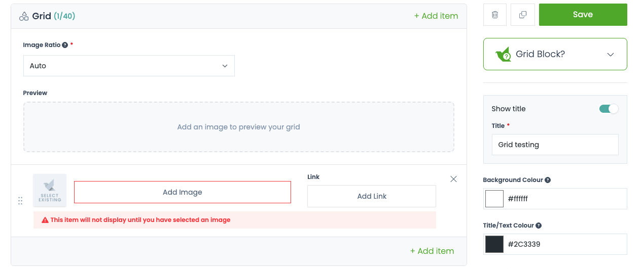Click the trash delete icon

coord(495,15)
